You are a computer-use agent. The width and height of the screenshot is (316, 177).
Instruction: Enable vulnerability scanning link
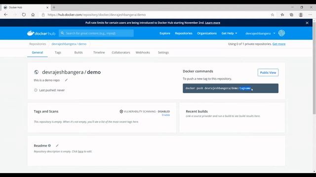(166, 115)
